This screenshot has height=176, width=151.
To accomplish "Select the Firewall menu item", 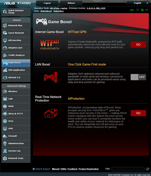I will 16,136.
